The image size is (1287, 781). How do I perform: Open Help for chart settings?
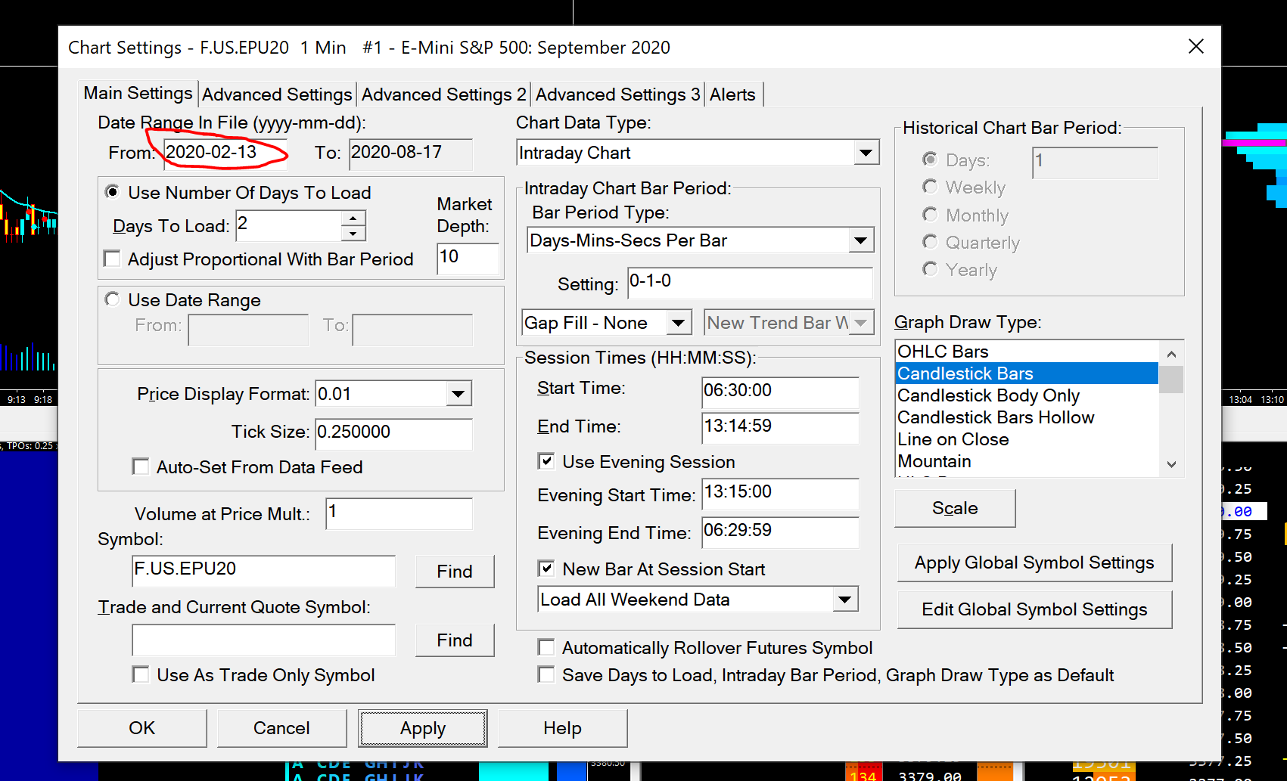(x=562, y=728)
